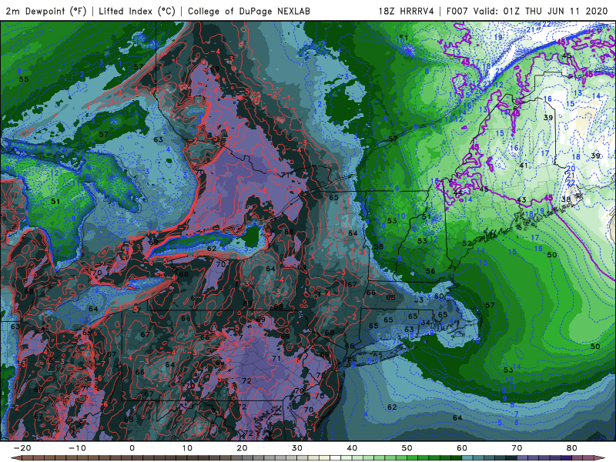Click the black dewpoint value 60 on the map
Image resolution: width=616 pixels, height=462 pixels.
click(x=439, y=296)
